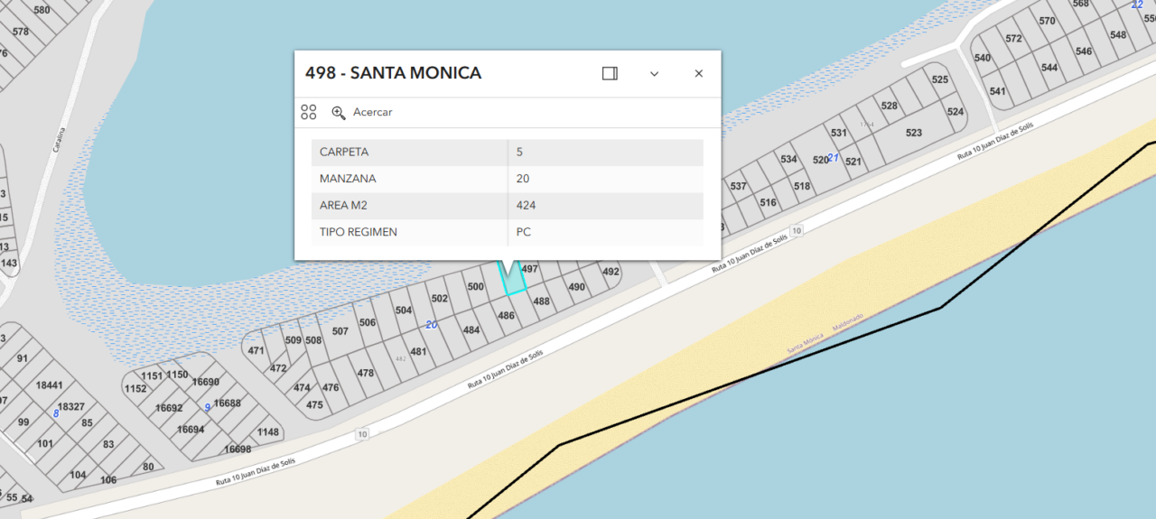Screen dimensions: 1156x519
Task: Click the AREA M2 value 424
Action: 526,206
